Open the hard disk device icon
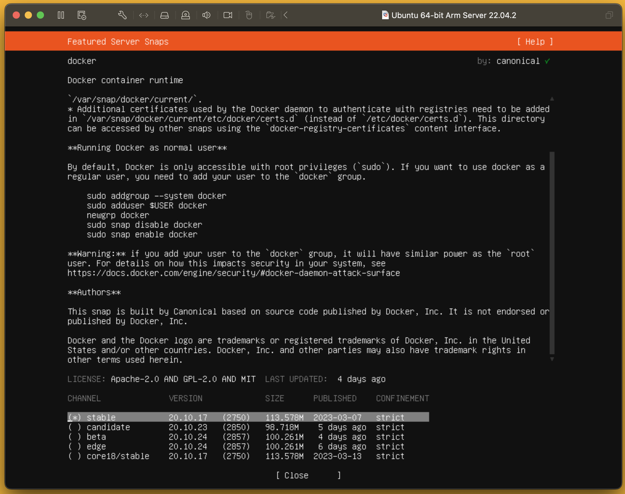625x494 pixels. pyautogui.click(x=165, y=15)
